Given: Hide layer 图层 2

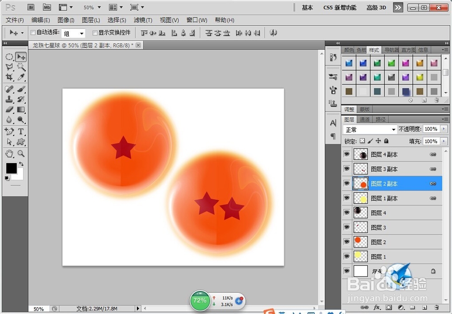Looking at the screenshot, I should tap(347, 242).
